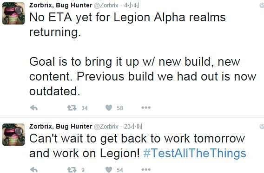Click the globe icon on second tweet
Image resolution: width=264 pixels, height=173 pixels.
point(262,126)
